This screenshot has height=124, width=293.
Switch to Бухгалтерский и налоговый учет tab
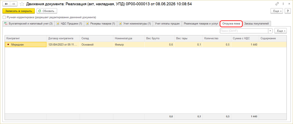(29, 24)
